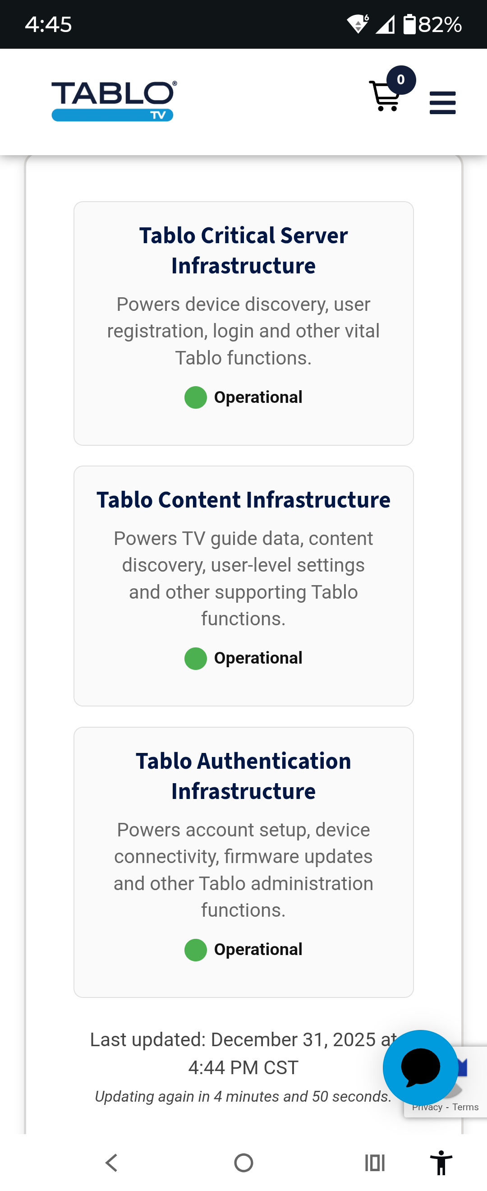Click the Tablo TV logo

pyautogui.click(x=114, y=101)
